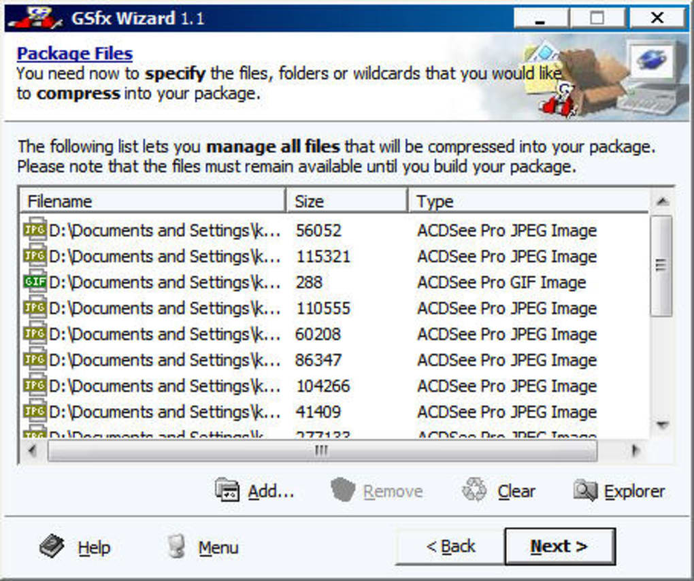Image resolution: width=694 pixels, height=581 pixels.
Task: Open the wizard Menu
Action: (202, 547)
